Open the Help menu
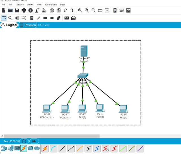Image resolution: width=181 pixels, height=154 pixels. coord(63,5)
